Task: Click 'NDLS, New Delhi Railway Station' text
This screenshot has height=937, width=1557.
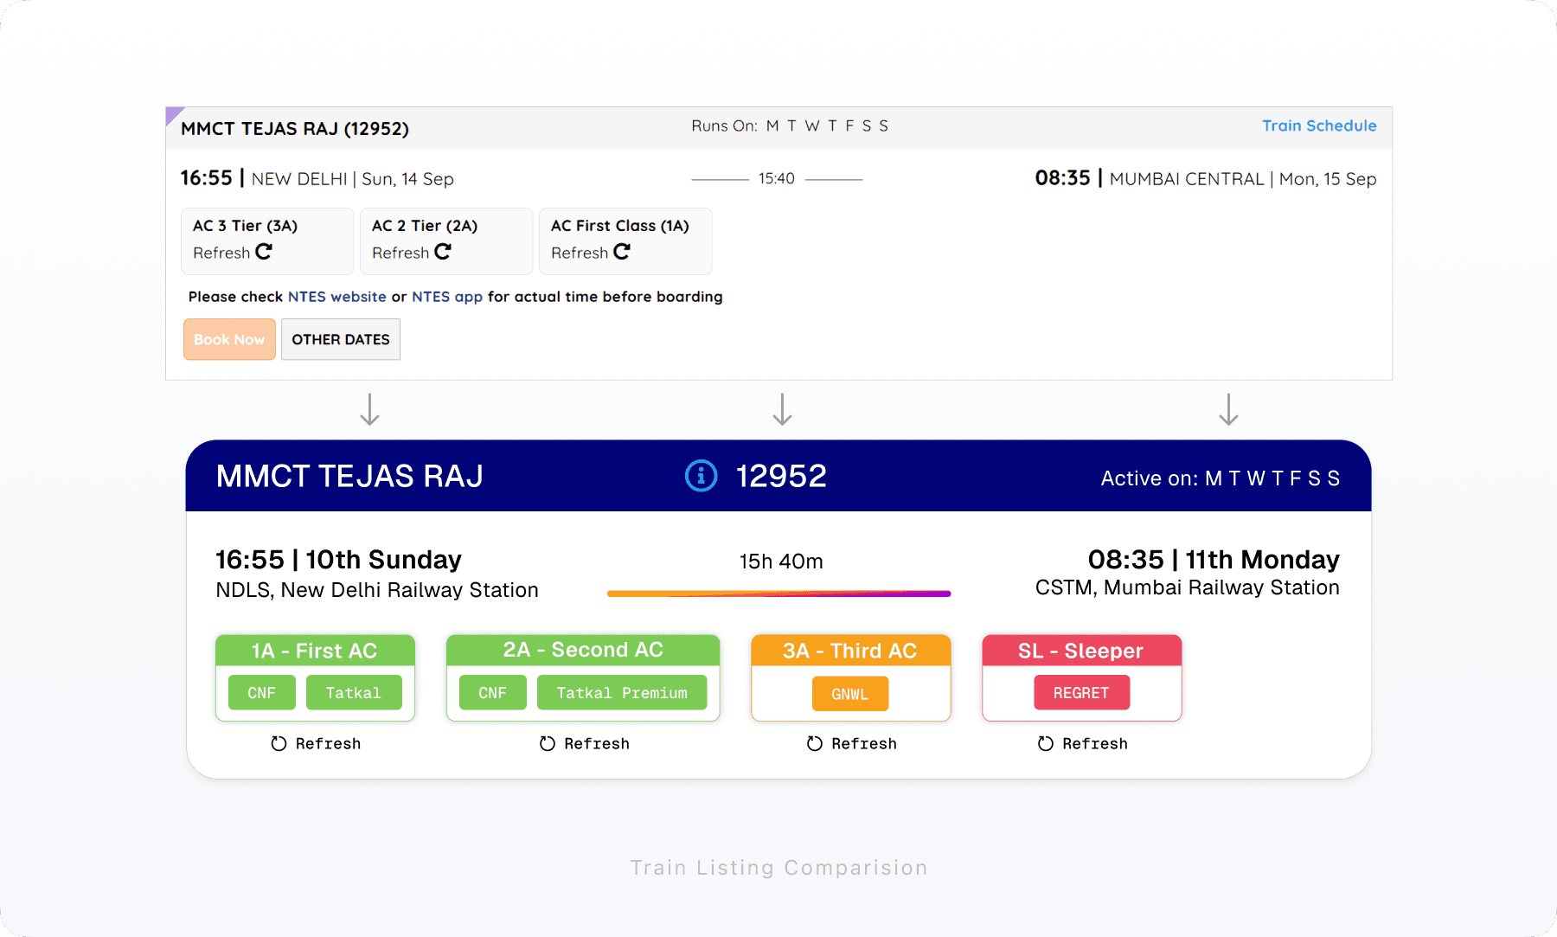Action: point(377,590)
